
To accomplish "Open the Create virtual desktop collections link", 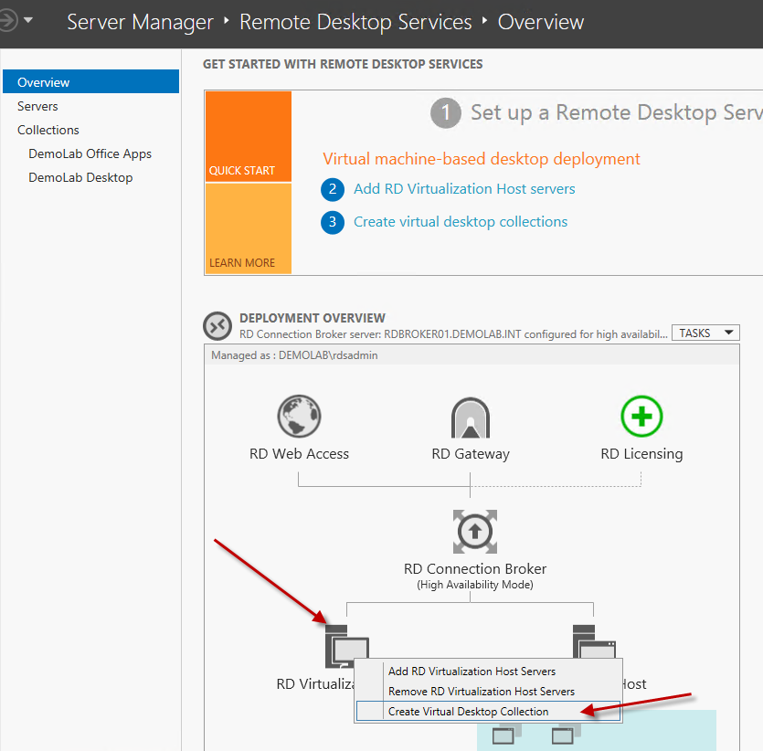I will pyautogui.click(x=461, y=222).
